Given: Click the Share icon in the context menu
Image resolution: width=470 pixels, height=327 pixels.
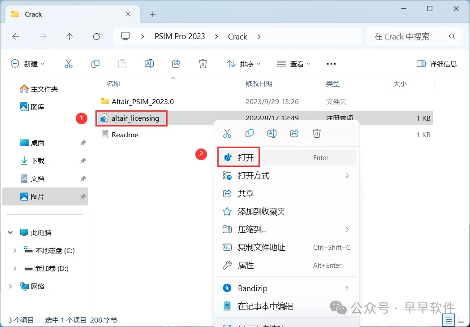Looking at the screenshot, I should (x=294, y=133).
